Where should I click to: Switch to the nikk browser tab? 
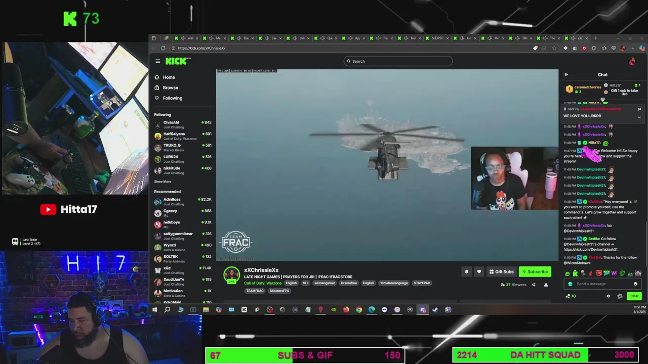tap(187, 38)
